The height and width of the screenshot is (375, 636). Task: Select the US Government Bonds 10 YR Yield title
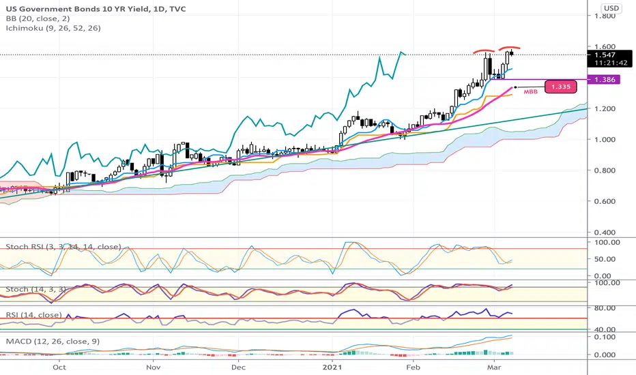tap(78, 8)
